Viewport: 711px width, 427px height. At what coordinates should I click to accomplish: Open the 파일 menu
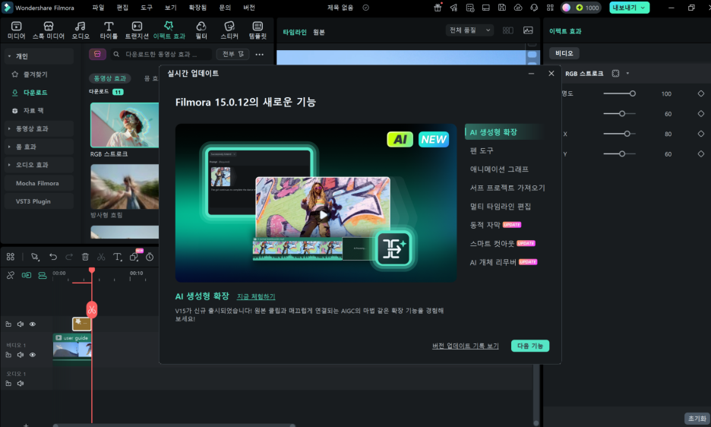tap(99, 8)
